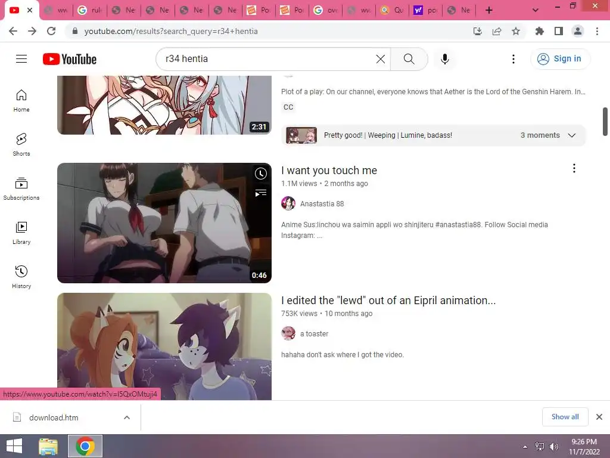Image resolution: width=610 pixels, height=458 pixels.
Task: Open action menu for "I want you touch me"
Action: coord(574,168)
